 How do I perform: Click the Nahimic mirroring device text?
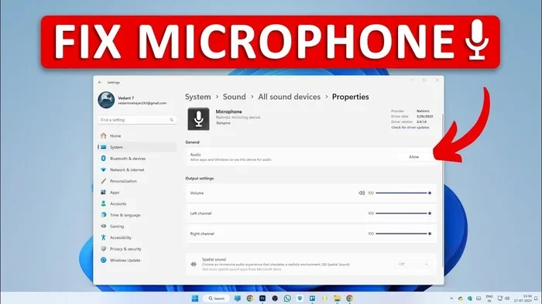pyautogui.click(x=238, y=118)
